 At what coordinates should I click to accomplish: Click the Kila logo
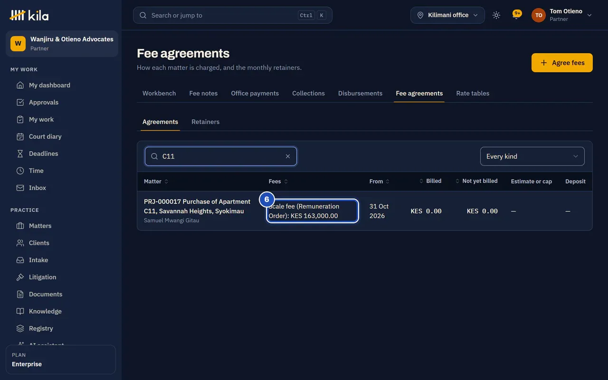[x=29, y=15]
